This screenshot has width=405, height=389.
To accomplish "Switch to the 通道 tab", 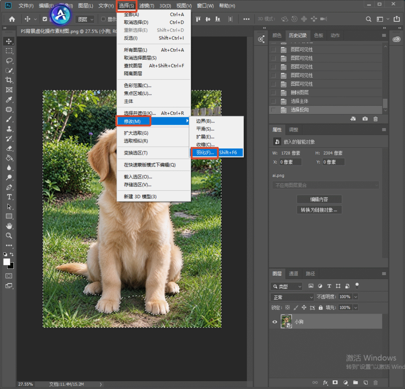I will point(293,273).
